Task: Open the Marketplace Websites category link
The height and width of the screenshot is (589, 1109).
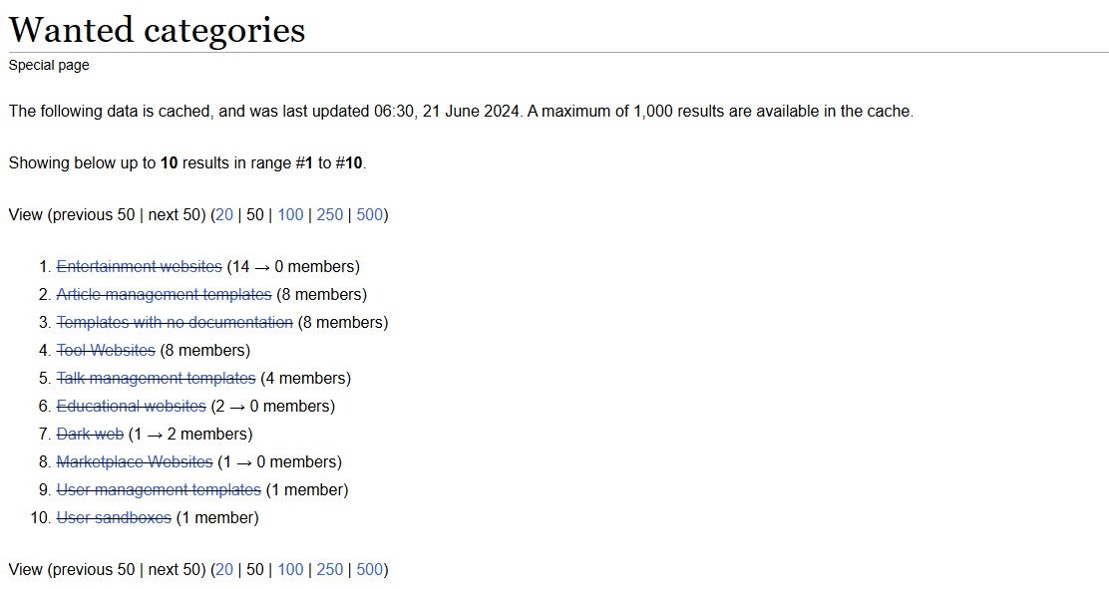Action: coord(135,461)
